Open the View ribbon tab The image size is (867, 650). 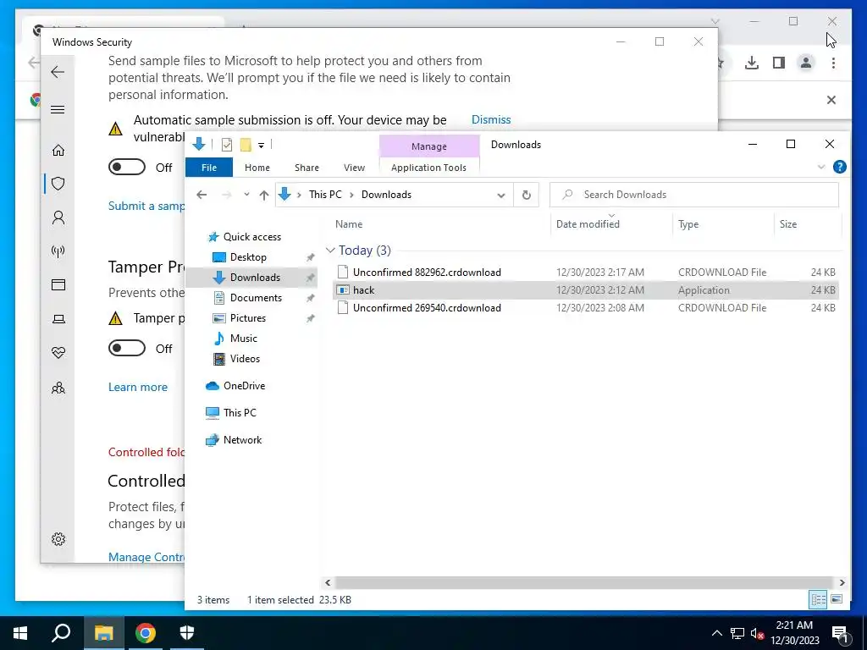354,168
